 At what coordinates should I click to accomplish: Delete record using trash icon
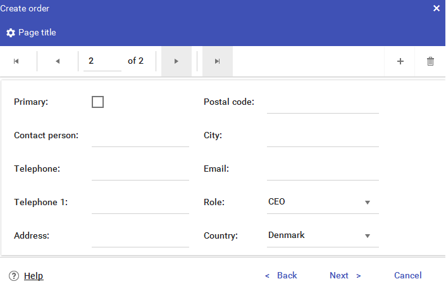pyautogui.click(x=431, y=61)
